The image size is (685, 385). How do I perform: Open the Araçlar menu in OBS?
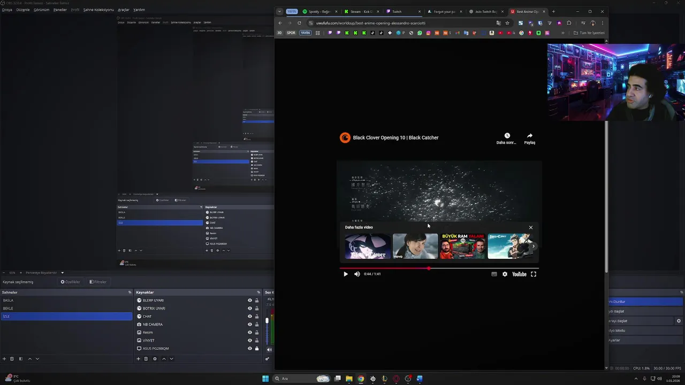coord(124,10)
